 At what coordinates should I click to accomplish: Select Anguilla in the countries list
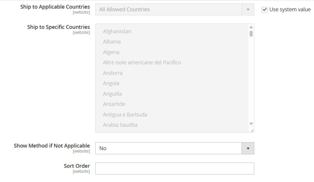(x=112, y=94)
